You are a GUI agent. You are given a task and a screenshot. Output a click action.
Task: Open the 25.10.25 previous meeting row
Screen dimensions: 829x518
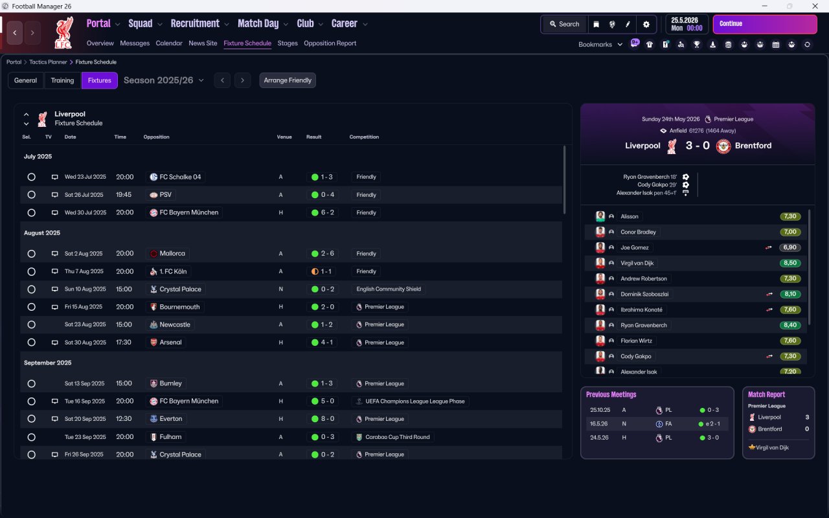(x=657, y=410)
